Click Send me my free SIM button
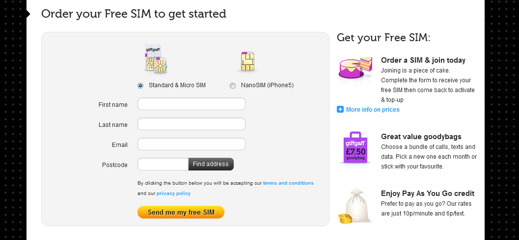Screen dimensions: 519x240 (x=181, y=212)
